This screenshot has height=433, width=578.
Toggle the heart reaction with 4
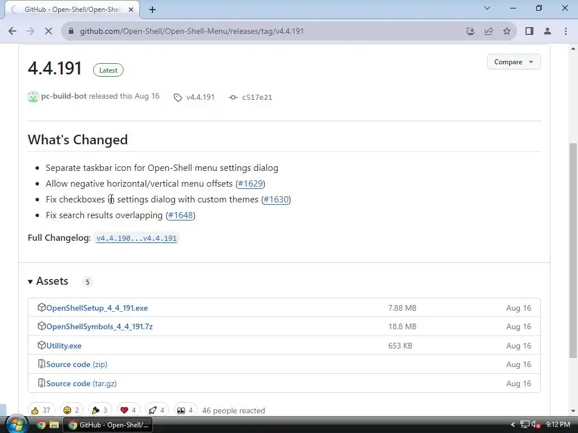click(x=128, y=410)
